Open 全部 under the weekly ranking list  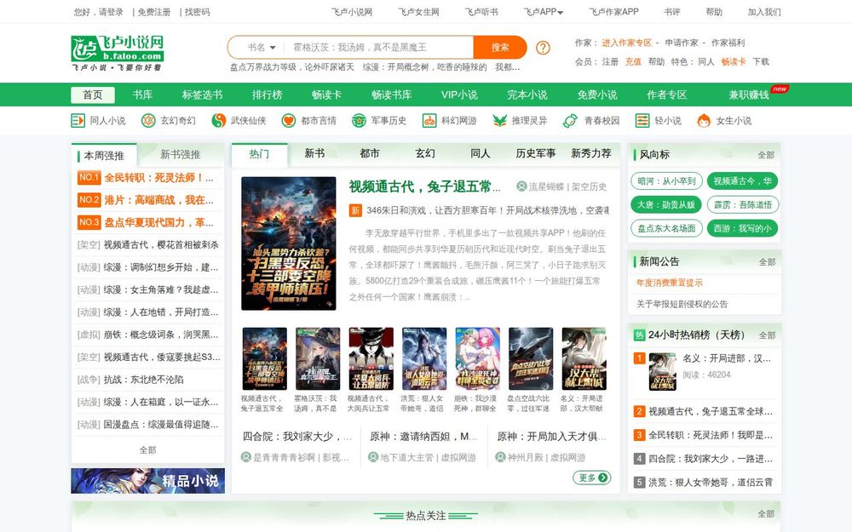[x=147, y=450]
